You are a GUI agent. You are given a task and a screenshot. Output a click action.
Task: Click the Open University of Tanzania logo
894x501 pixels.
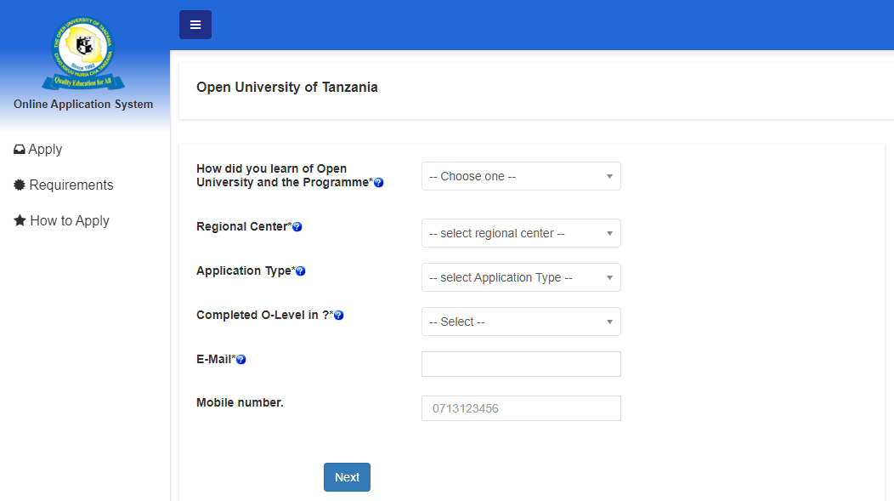click(x=82, y=53)
